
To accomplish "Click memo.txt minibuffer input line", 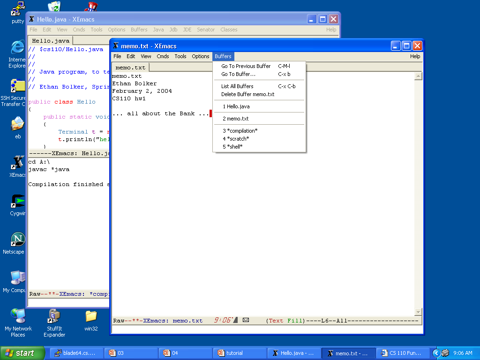I will click(x=267, y=329).
